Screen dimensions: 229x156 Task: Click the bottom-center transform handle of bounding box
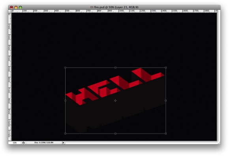point(115,134)
